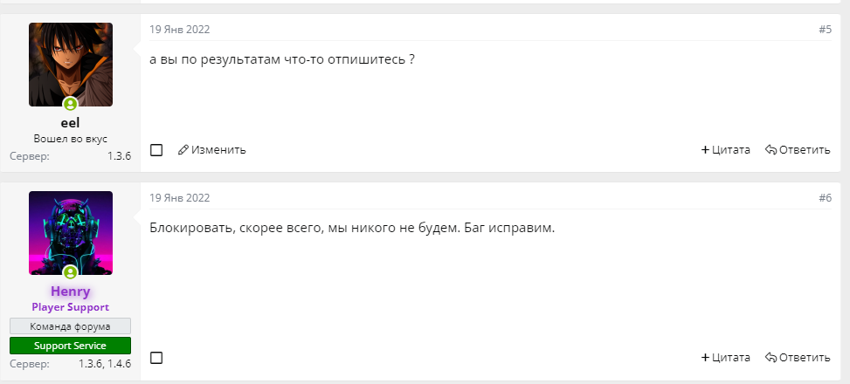Click the Команда форума badge

[x=71, y=326]
